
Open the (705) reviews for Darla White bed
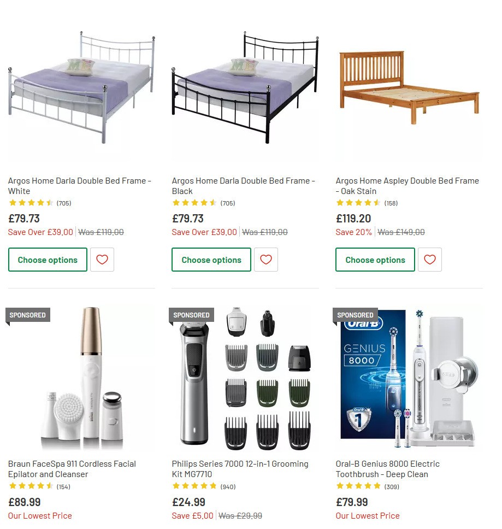63,203
